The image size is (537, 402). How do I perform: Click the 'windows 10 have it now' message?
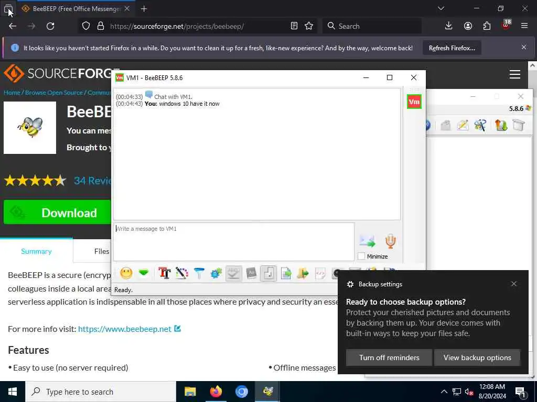189,104
